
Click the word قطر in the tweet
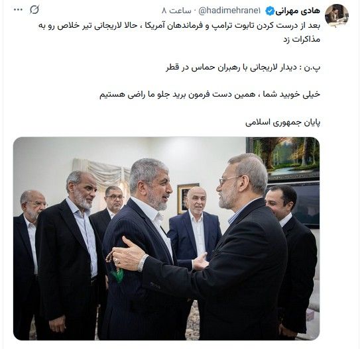click(172, 68)
